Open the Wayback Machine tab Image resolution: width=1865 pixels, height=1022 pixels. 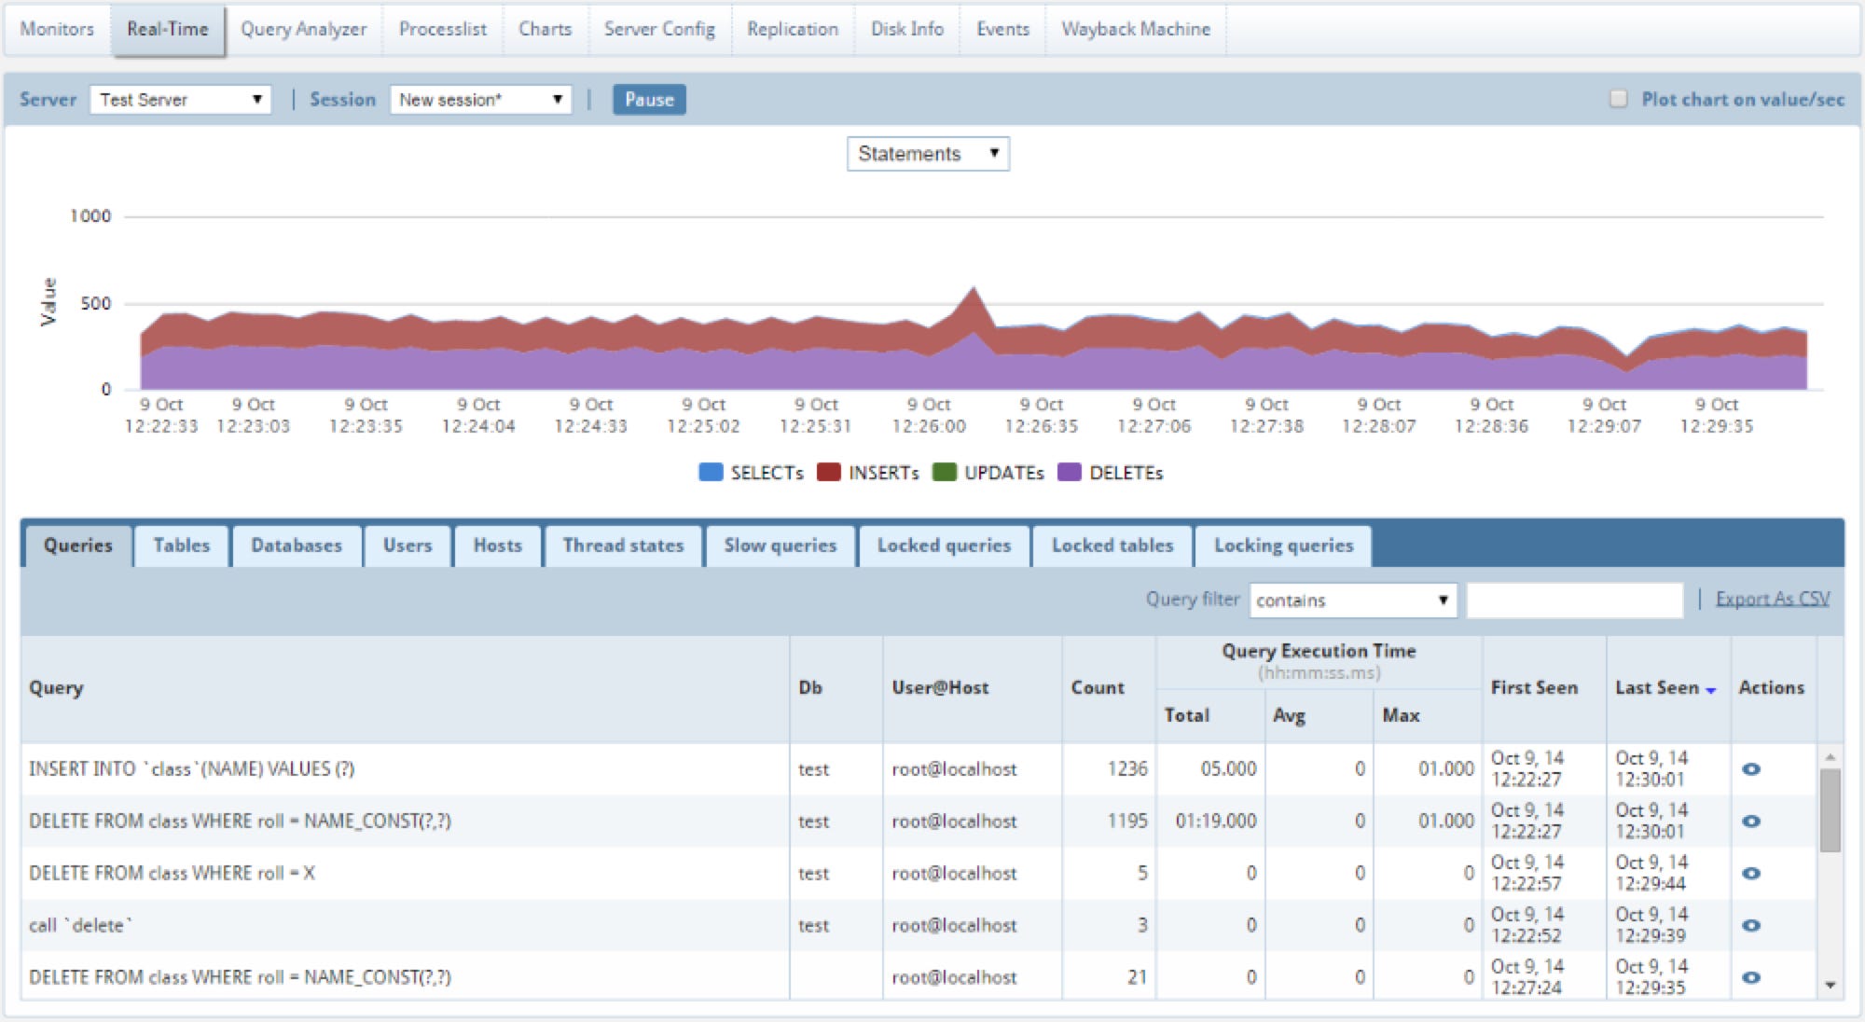pyautogui.click(x=1136, y=29)
